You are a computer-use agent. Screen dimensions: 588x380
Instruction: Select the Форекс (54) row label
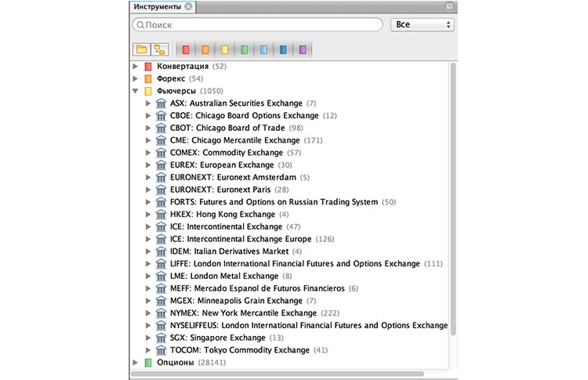tap(180, 78)
